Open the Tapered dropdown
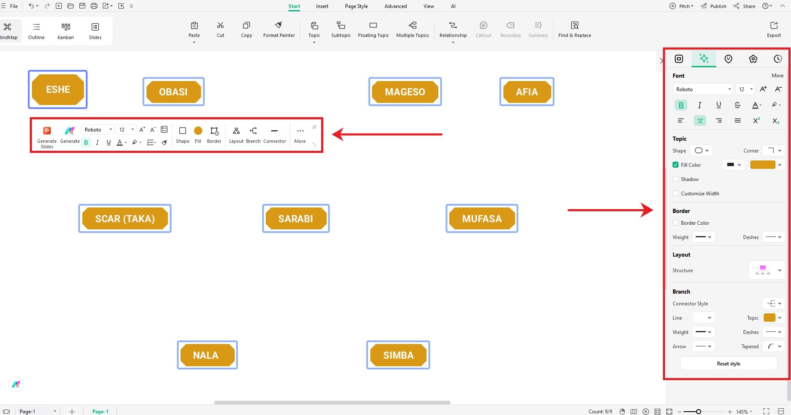The image size is (791, 415). 773,346
